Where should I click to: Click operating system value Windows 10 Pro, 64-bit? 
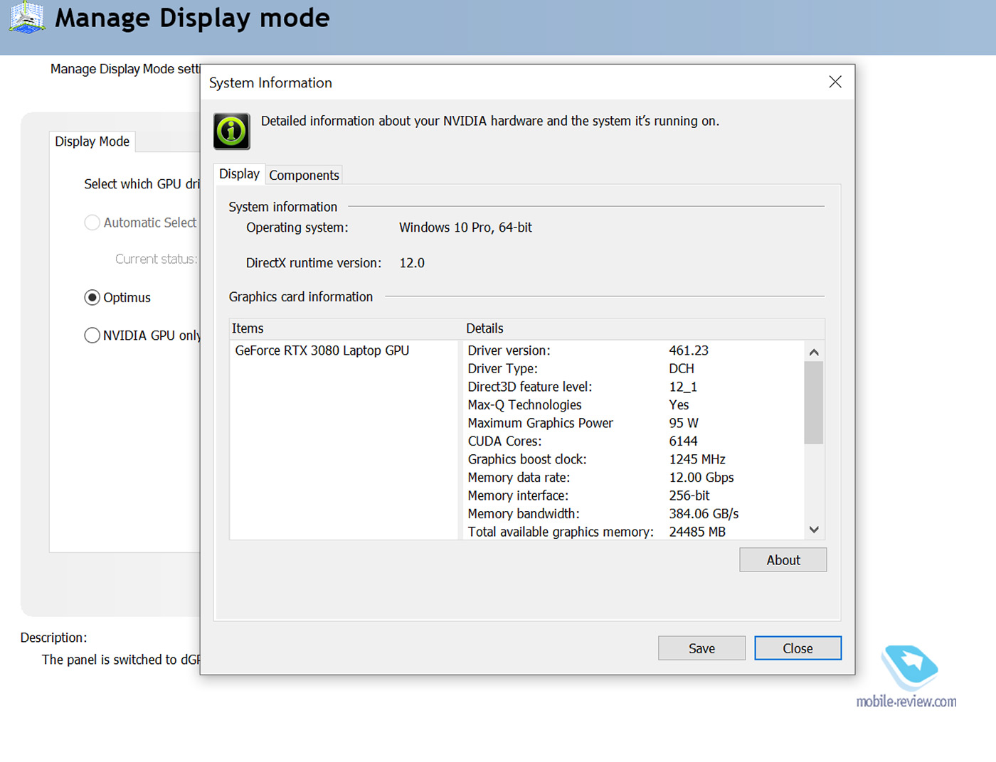pyautogui.click(x=465, y=227)
